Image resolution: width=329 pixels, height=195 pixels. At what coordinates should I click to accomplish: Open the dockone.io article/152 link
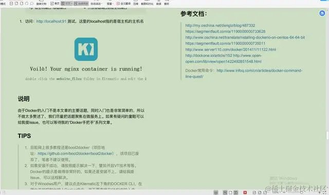209,56
